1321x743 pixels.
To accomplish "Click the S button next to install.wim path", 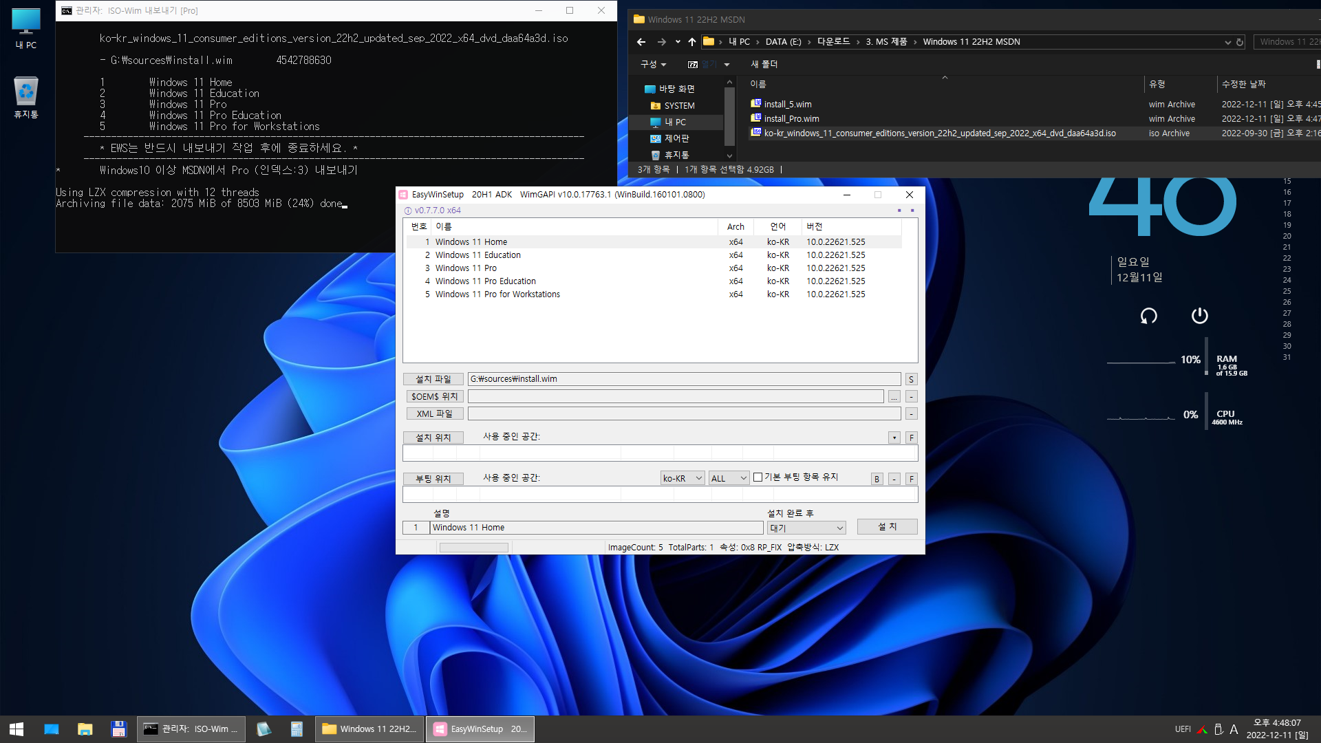I will tap(911, 379).
